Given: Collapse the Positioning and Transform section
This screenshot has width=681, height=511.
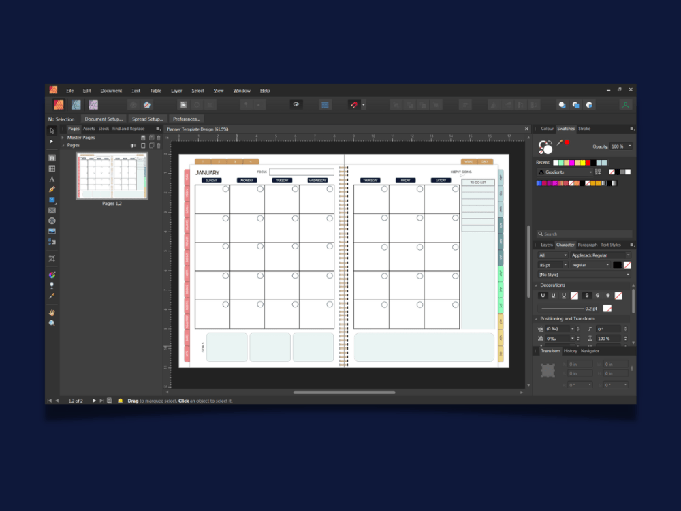Looking at the screenshot, I should pos(536,319).
